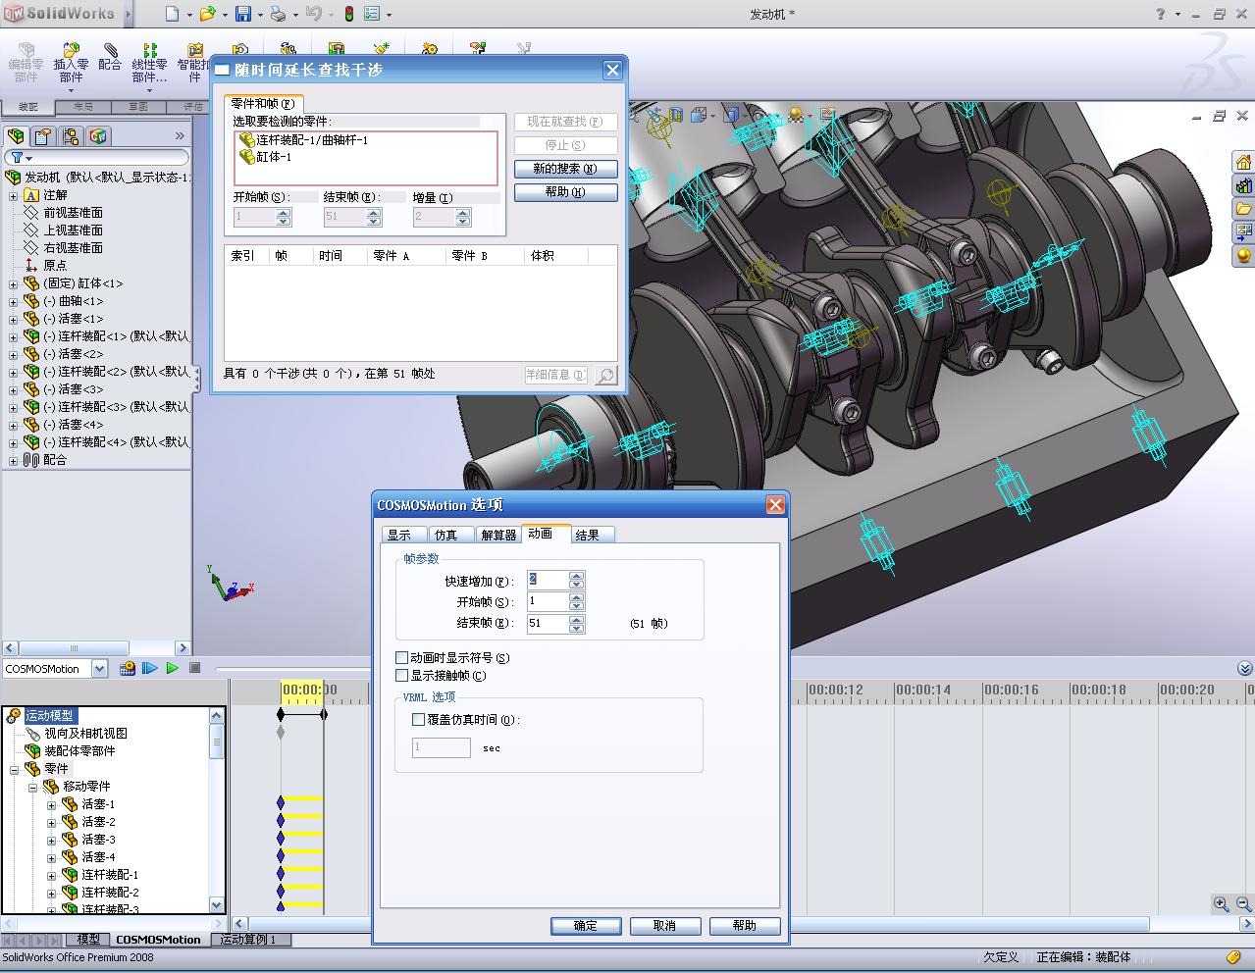Image resolution: width=1255 pixels, height=973 pixels.
Task: Collapse the motion manager with the chevron button
Action: (1245, 668)
